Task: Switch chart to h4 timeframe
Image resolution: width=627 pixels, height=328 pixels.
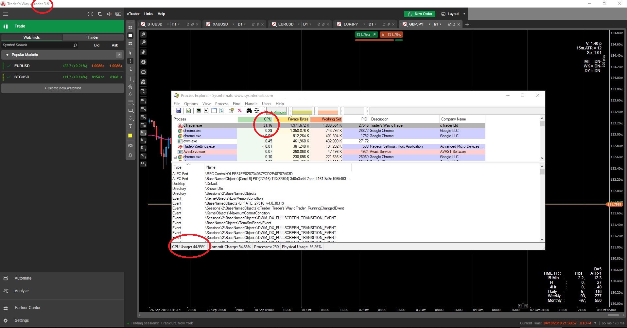Action: click(x=143, y=141)
